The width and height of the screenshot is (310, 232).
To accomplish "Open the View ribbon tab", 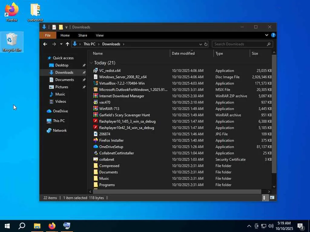I will (100, 35).
